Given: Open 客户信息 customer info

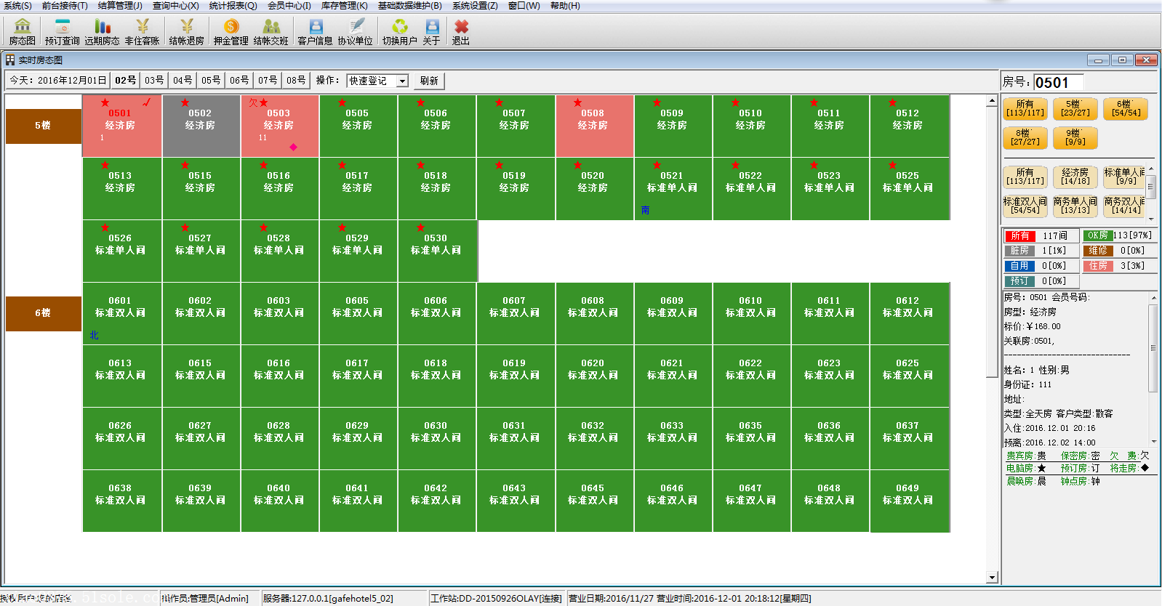Looking at the screenshot, I should click(315, 32).
